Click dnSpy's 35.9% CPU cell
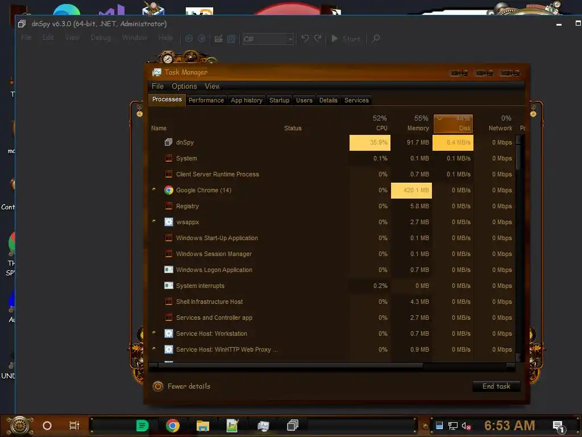The image size is (582, 437). pos(369,143)
